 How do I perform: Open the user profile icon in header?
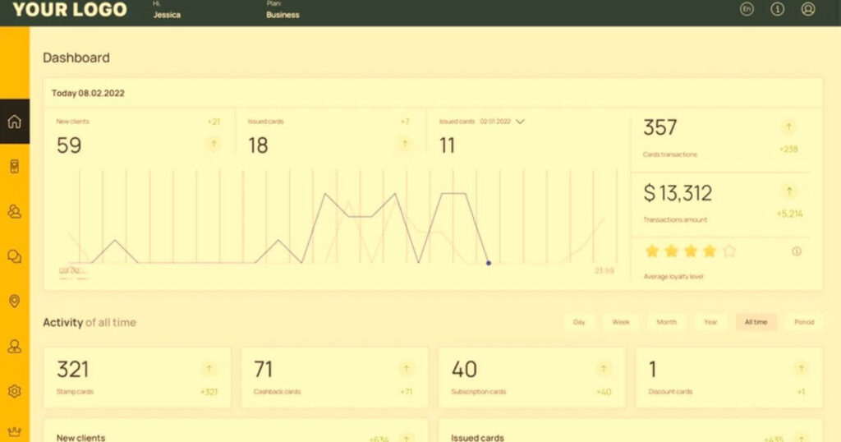click(808, 9)
